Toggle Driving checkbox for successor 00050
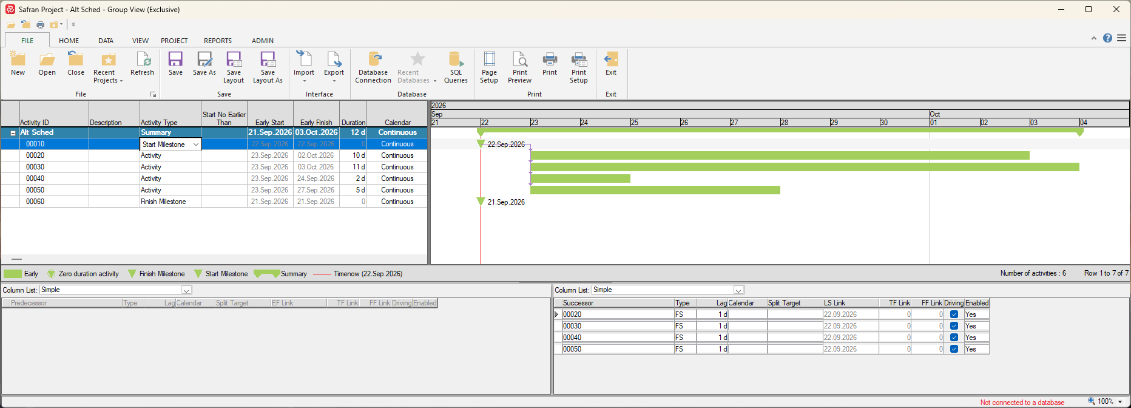The height and width of the screenshot is (408, 1131). tap(954, 349)
